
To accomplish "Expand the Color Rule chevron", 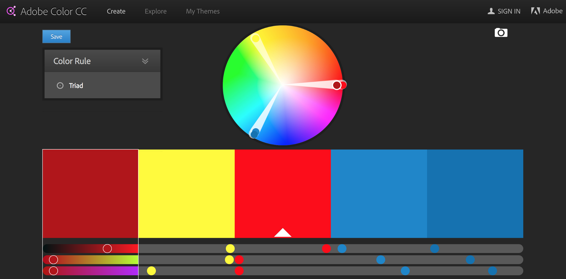I will [145, 61].
